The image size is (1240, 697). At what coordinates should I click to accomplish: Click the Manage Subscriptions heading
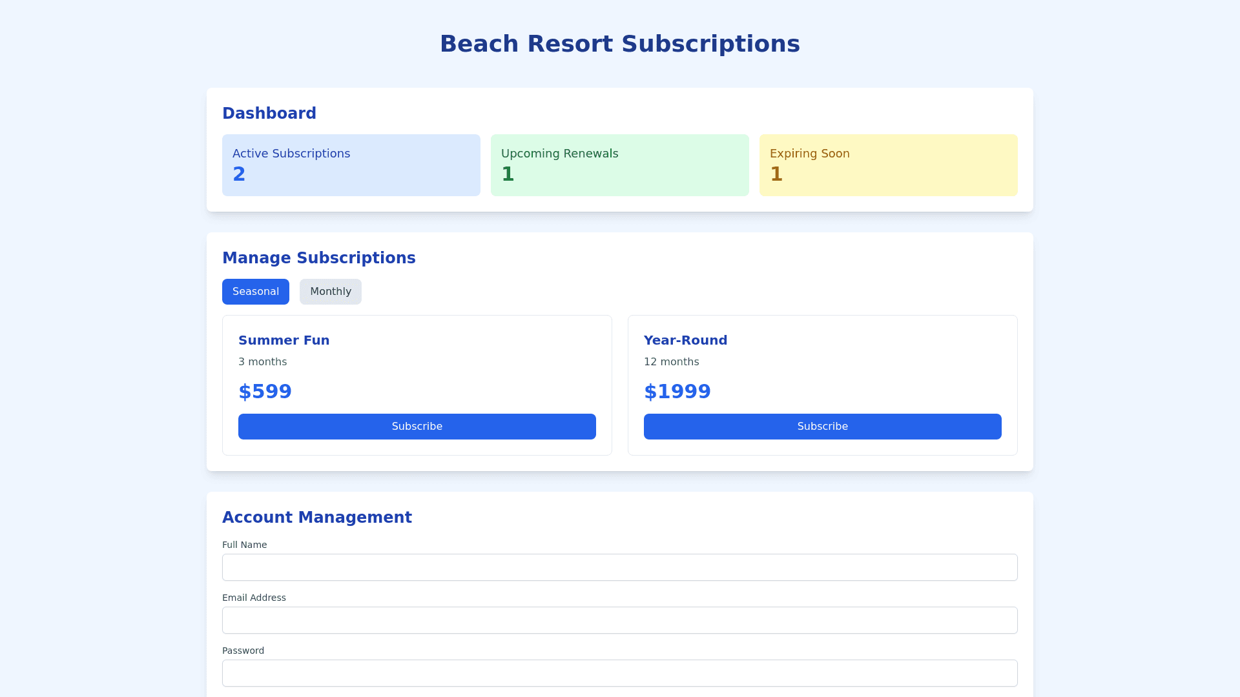[318, 258]
